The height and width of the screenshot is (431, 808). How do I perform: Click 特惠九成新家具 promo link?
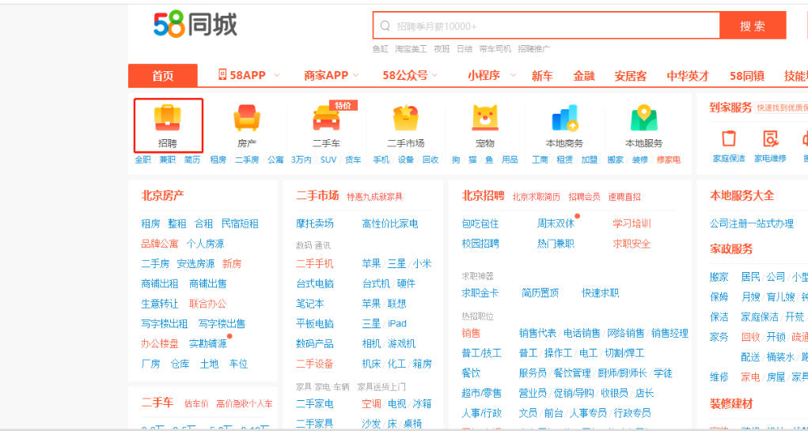[374, 197]
